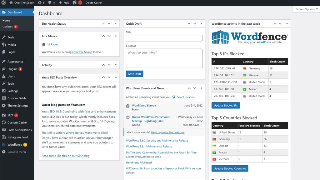Viewport: 320px width, 180px height.
Task: Open the WordCamp Europe event link
Action: coord(144,106)
